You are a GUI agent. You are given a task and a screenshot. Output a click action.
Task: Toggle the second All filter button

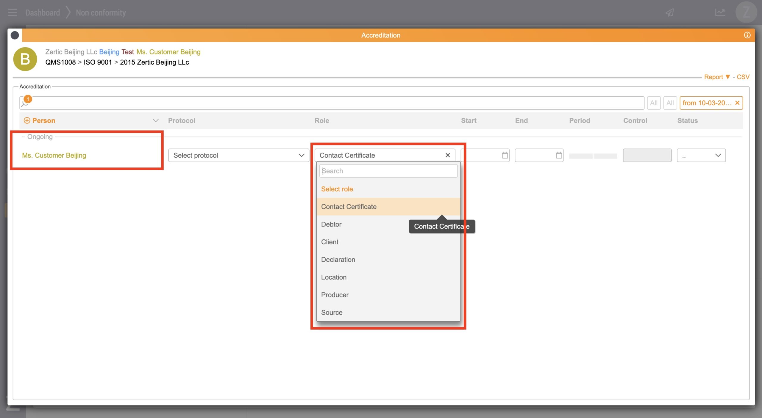670,103
